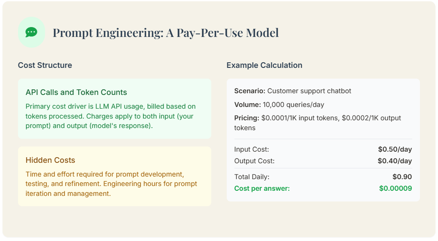Click the 'Prompt Engineering: A Pay-Per-Use Model' title

tap(165, 33)
